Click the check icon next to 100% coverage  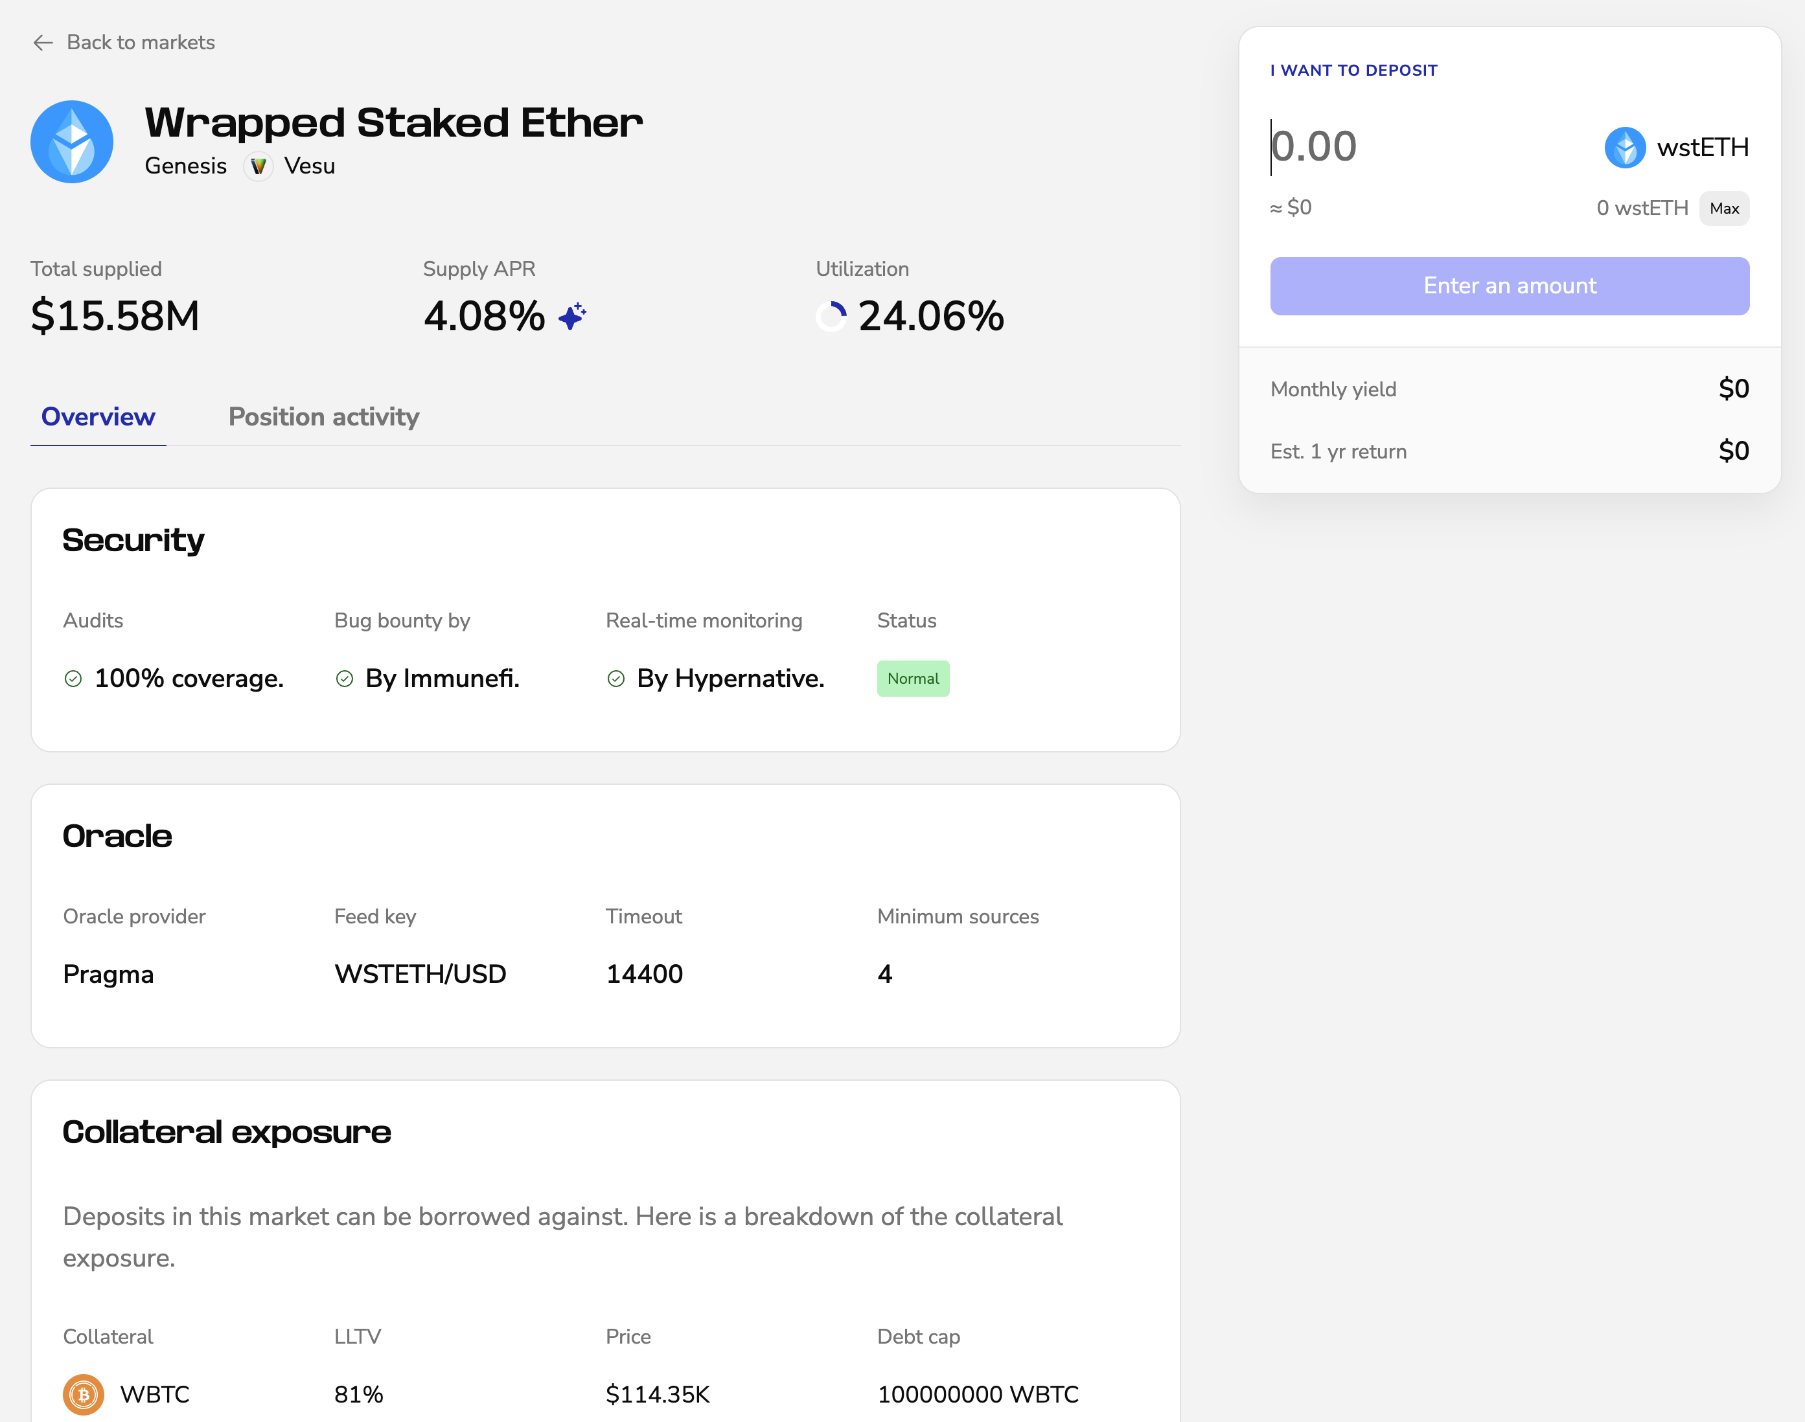point(73,679)
